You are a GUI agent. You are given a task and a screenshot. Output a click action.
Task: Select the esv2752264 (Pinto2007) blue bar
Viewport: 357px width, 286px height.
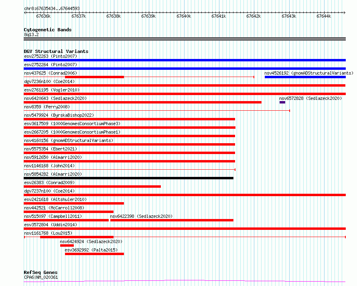pos(185,69)
